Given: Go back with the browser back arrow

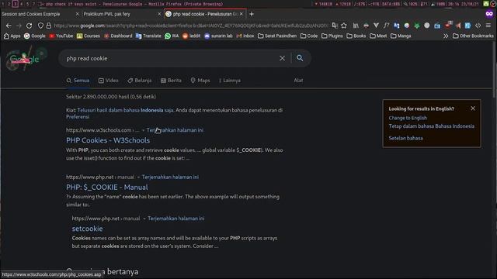Looking at the screenshot, I should pyautogui.click(x=9, y=26).
